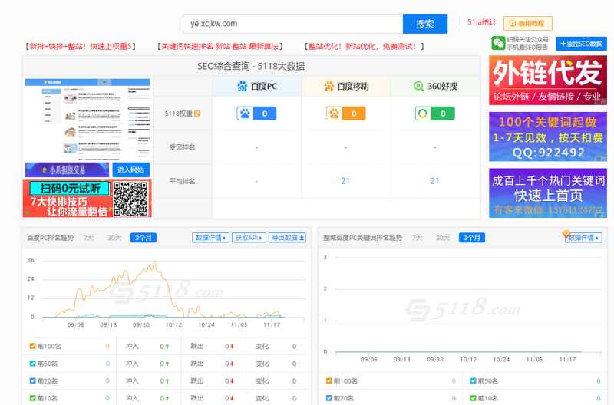Open the 100个关键词起做 advertisement
The image size is (614, 405).
[x=548, y=137]
